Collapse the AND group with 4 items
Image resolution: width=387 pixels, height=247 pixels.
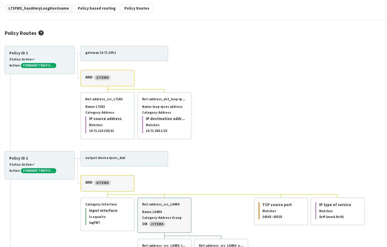tap(107, 183)
